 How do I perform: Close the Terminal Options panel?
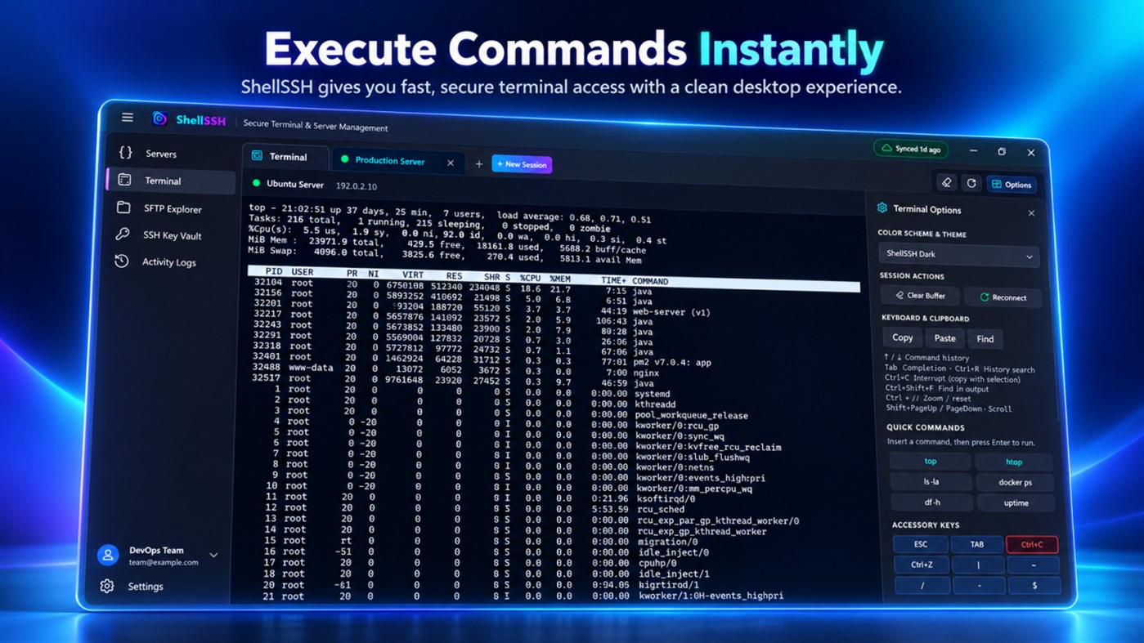pos(1031,213)
